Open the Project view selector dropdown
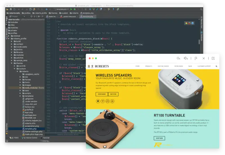This screenshot has width=225, height=155. [17, 17]
